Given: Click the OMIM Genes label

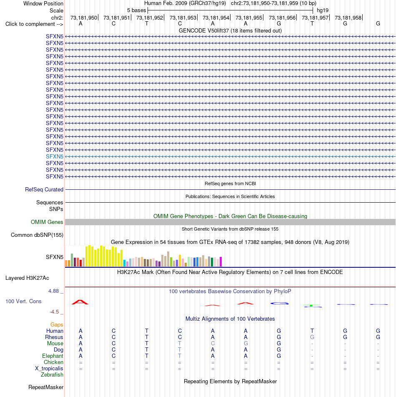Looking at the screenshot, I should click(47, 222).
